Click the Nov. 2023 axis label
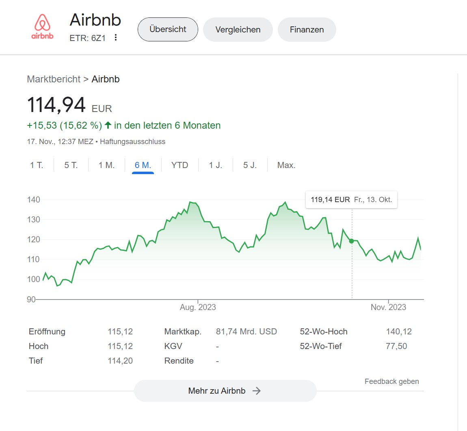Viewport: 467px width, 431px height. (388, 307)
